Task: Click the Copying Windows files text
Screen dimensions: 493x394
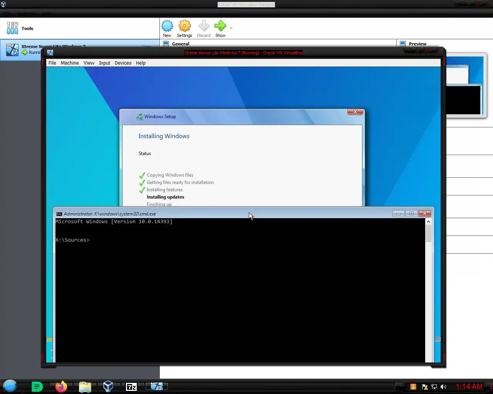Action: pos(170,175)
